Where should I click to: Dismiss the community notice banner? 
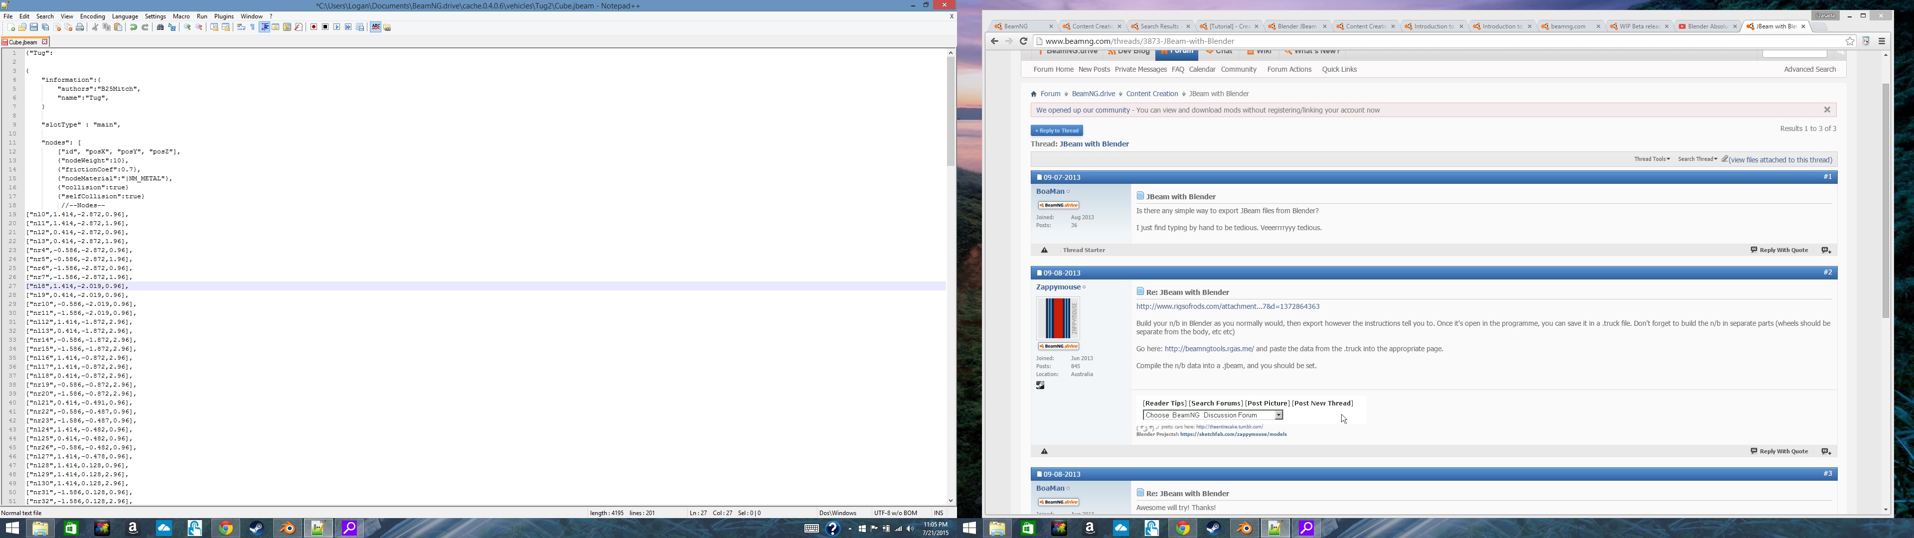1827,110
